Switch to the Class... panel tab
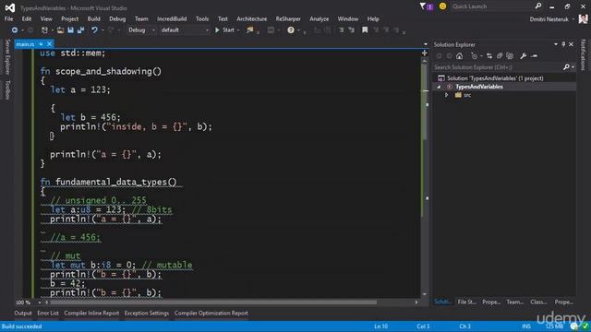Viewport: 591px width, 332px height. point(538,302)
